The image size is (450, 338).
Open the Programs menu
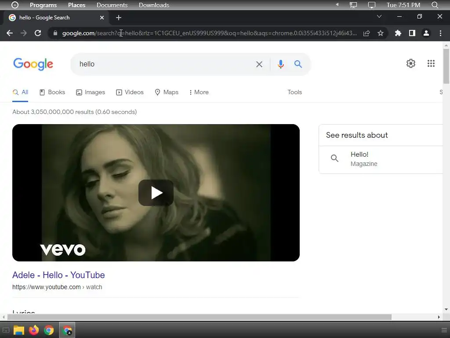tap(44, 5)
